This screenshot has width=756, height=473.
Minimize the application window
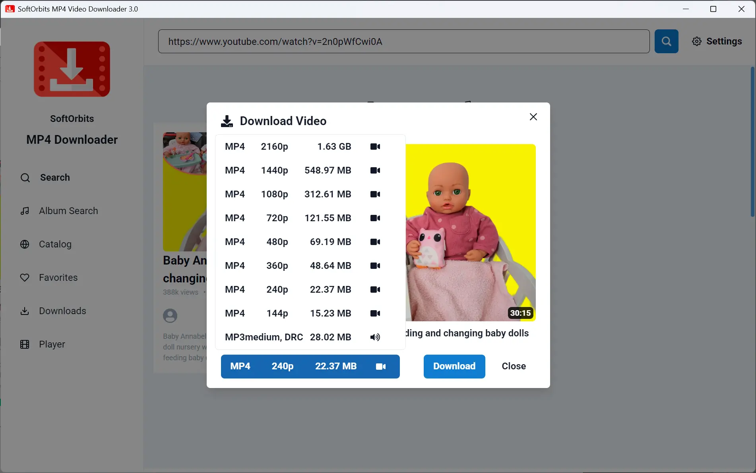tap(686, 9)
